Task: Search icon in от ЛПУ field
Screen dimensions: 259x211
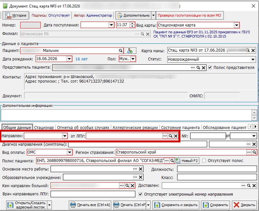Action: 171,136
